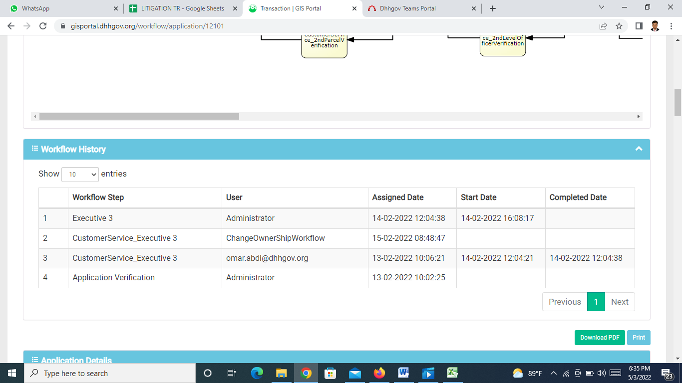Open Cortana circle icon on taskbar

[208, 373]
